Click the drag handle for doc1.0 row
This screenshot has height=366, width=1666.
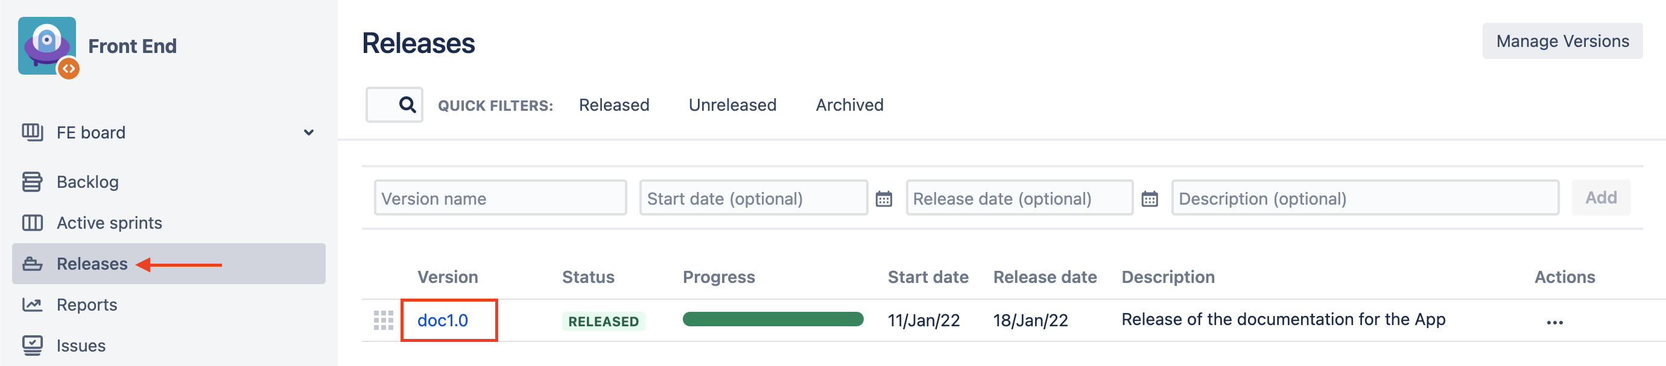click(x=384, y=320)
